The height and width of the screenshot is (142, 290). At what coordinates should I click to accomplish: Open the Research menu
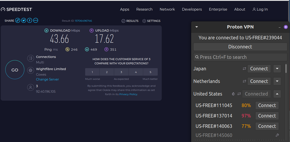point(145,9)
